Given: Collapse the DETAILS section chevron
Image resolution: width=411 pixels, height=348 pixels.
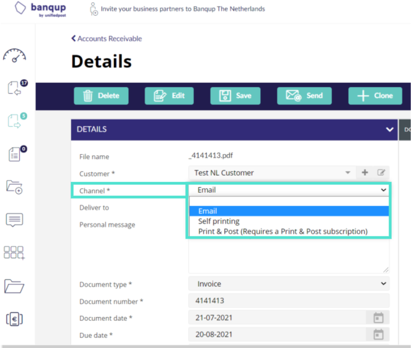Looking at the screenshot, I should click(x=390, y=129).
